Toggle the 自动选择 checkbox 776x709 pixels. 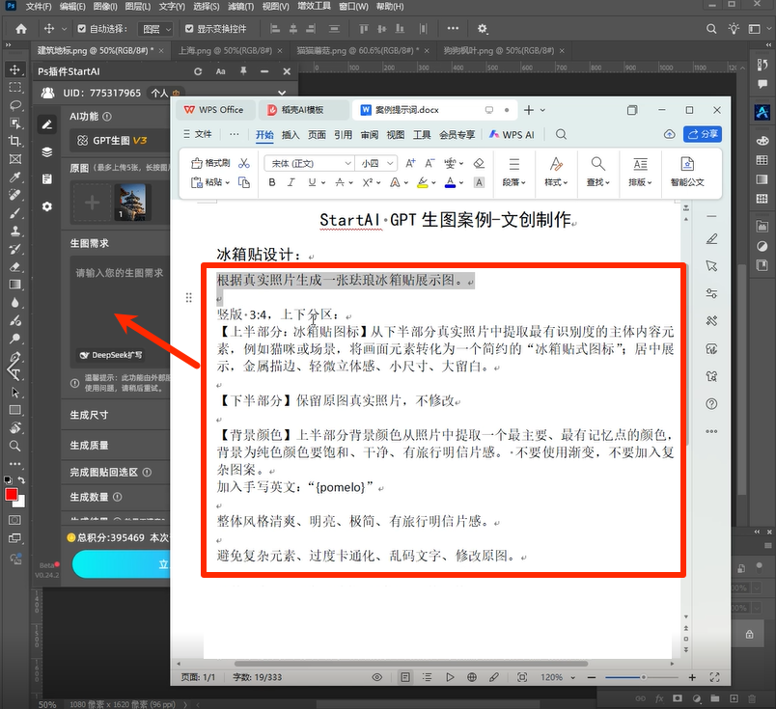82,29
